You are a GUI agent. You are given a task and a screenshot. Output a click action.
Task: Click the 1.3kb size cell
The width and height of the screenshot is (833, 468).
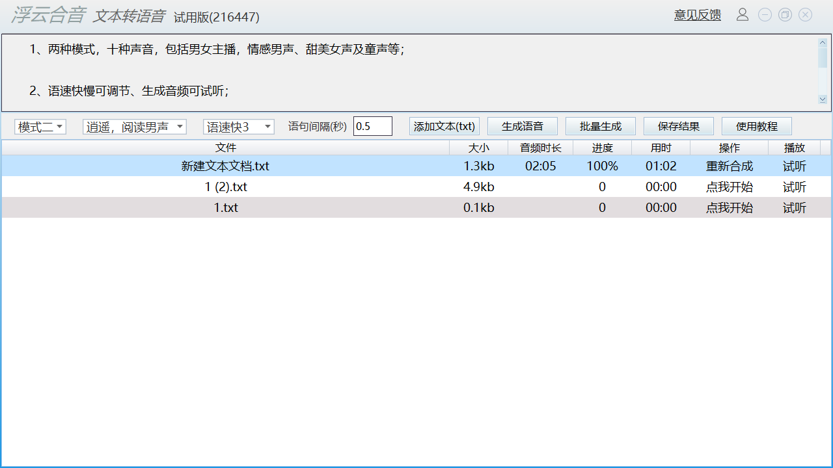(x=479, y=166)
